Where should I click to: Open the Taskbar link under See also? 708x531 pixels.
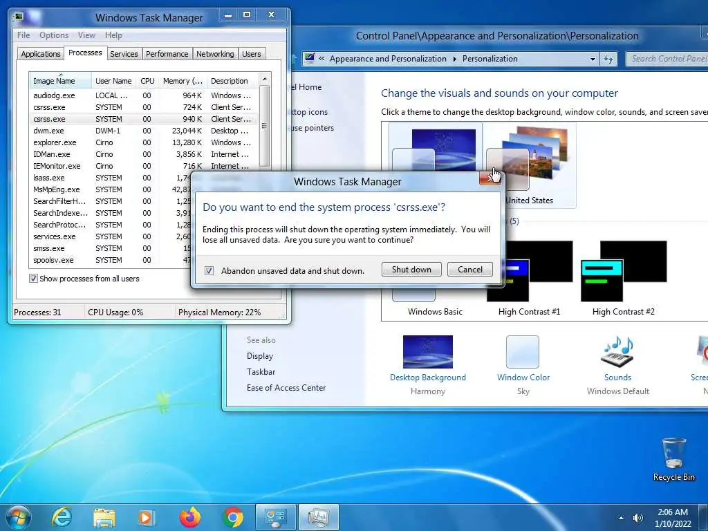pyautogui.click(x=261, y=371)
